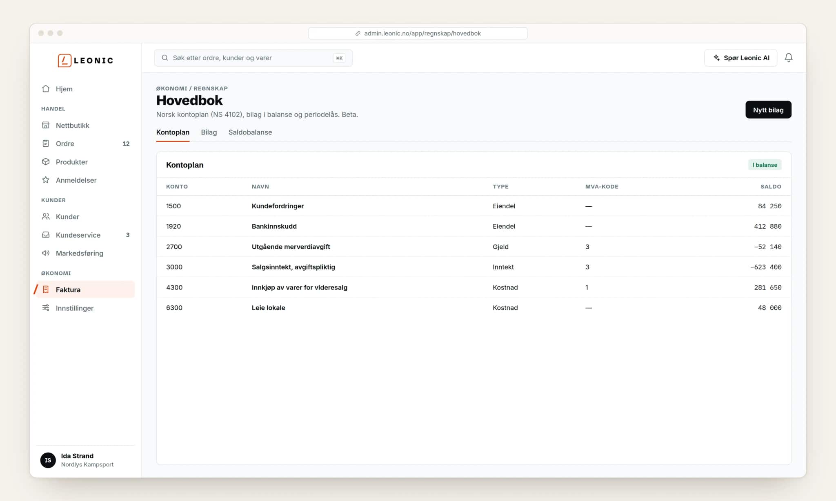
Task: Select the Leie lokale account name
Action: tap(268, 308)
